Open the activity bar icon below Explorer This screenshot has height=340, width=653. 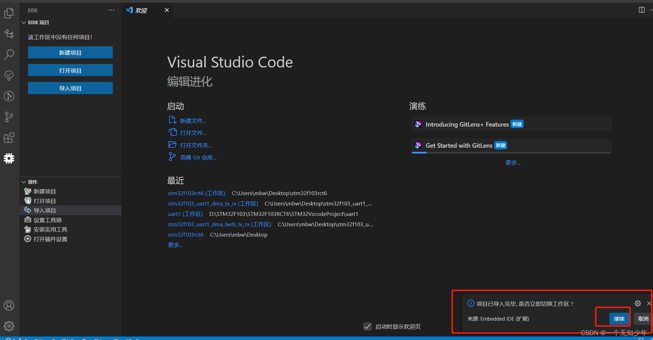point(9,34)
